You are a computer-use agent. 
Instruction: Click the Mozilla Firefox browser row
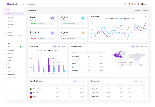click(x=119, y=93)
